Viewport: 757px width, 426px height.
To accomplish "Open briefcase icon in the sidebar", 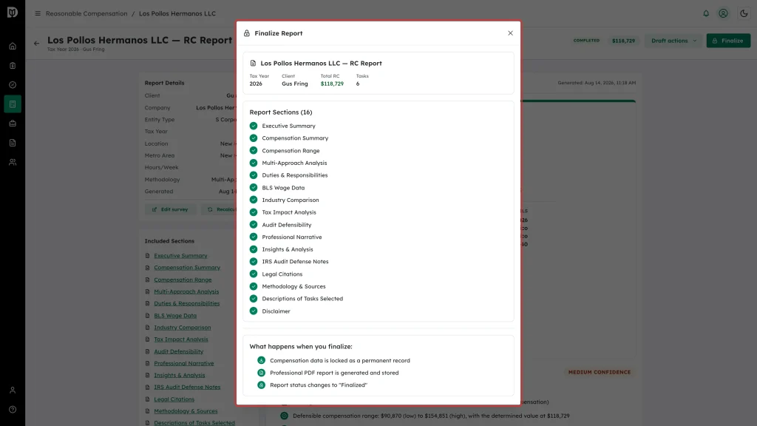I will click(x=13, y=124).
